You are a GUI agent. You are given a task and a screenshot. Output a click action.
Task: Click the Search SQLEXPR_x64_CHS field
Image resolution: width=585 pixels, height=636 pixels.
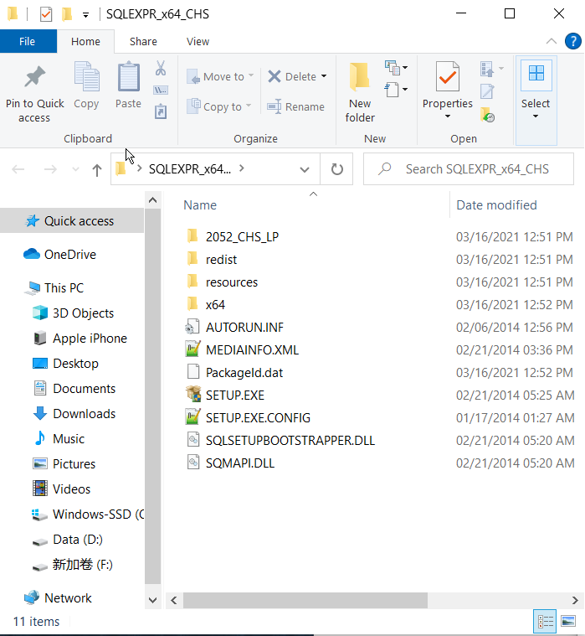pyautogui.click(x=469, y=168)
